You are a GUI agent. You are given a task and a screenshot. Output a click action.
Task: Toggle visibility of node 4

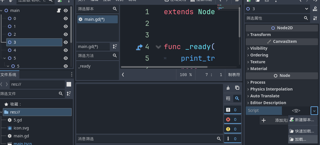click(66, 50)
